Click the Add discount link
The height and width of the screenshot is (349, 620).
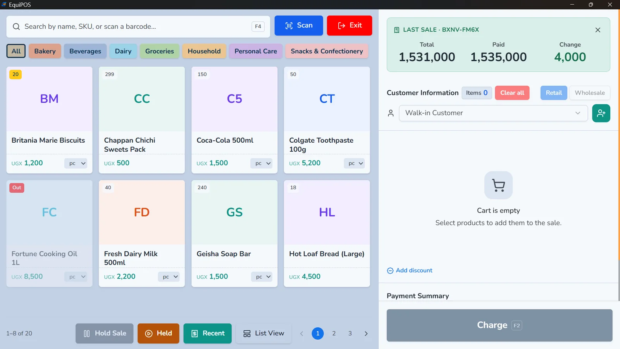click(x=410, y=271)
